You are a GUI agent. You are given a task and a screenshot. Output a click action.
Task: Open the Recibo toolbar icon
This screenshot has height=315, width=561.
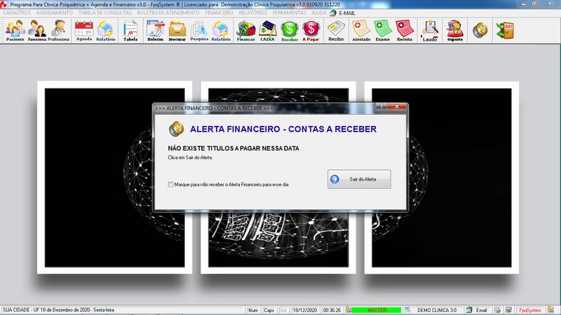[336, 31]
